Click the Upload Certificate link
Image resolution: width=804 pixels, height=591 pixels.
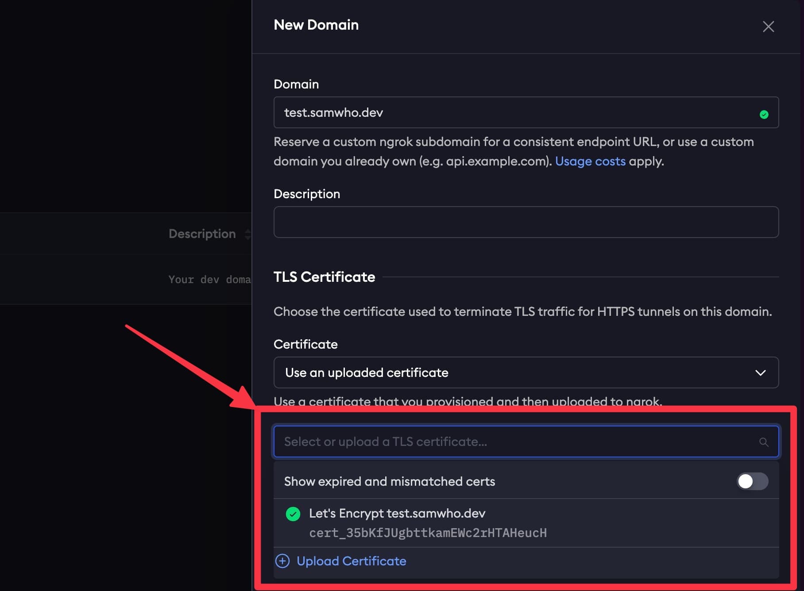pos(351,560)
